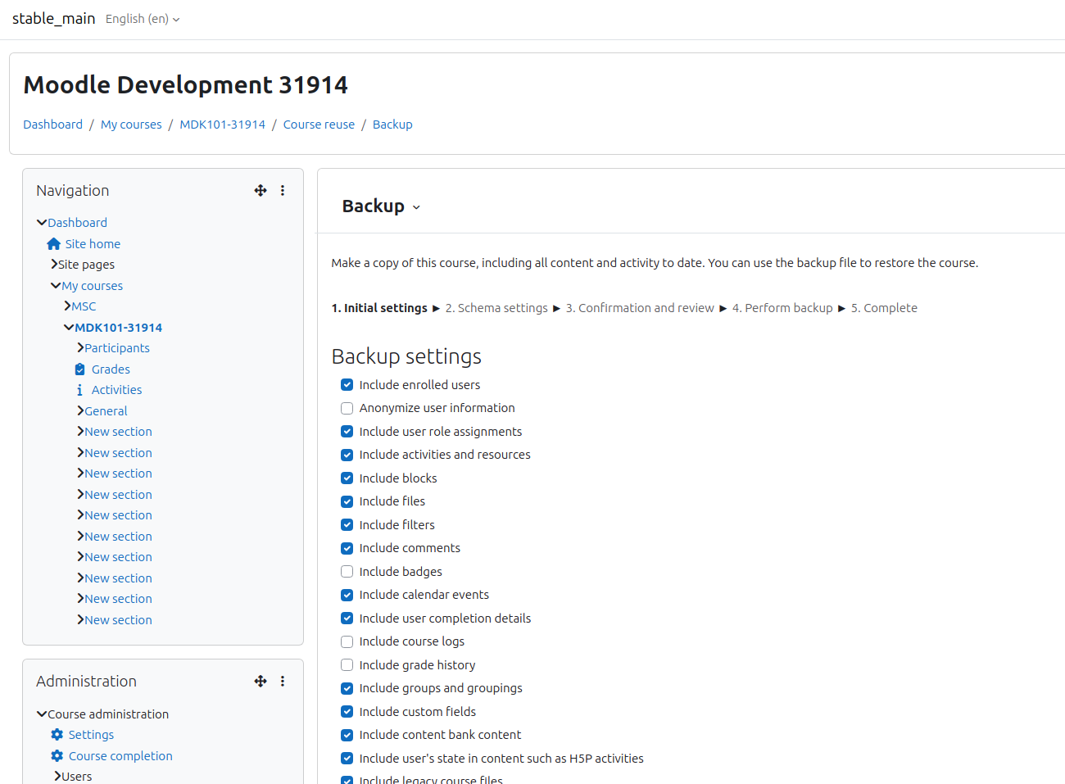The height and width of the screenshot is (784, 1065).
Task: Uncheck Include enrolled users
Action: [347, 385]
